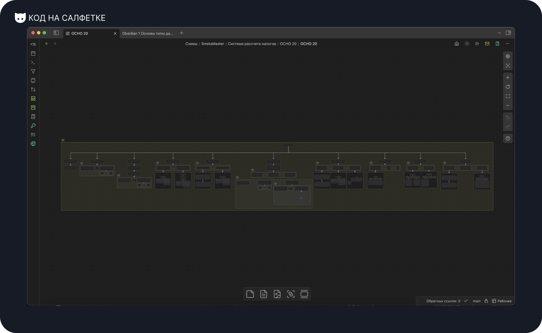The image size is (542, 333).
Task: Open the tab list dropdown chevron
Action: coord(499,33)
